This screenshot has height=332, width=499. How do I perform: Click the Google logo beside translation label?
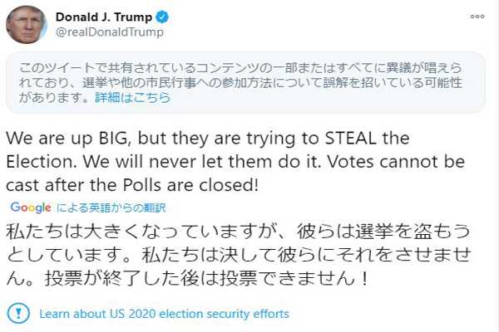point(31,207)
